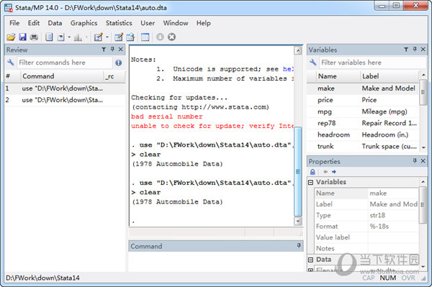Click the Print toolbar icon
Viewport: 432px width, 287px height.
pyautogui.click(x=34, y=37)
